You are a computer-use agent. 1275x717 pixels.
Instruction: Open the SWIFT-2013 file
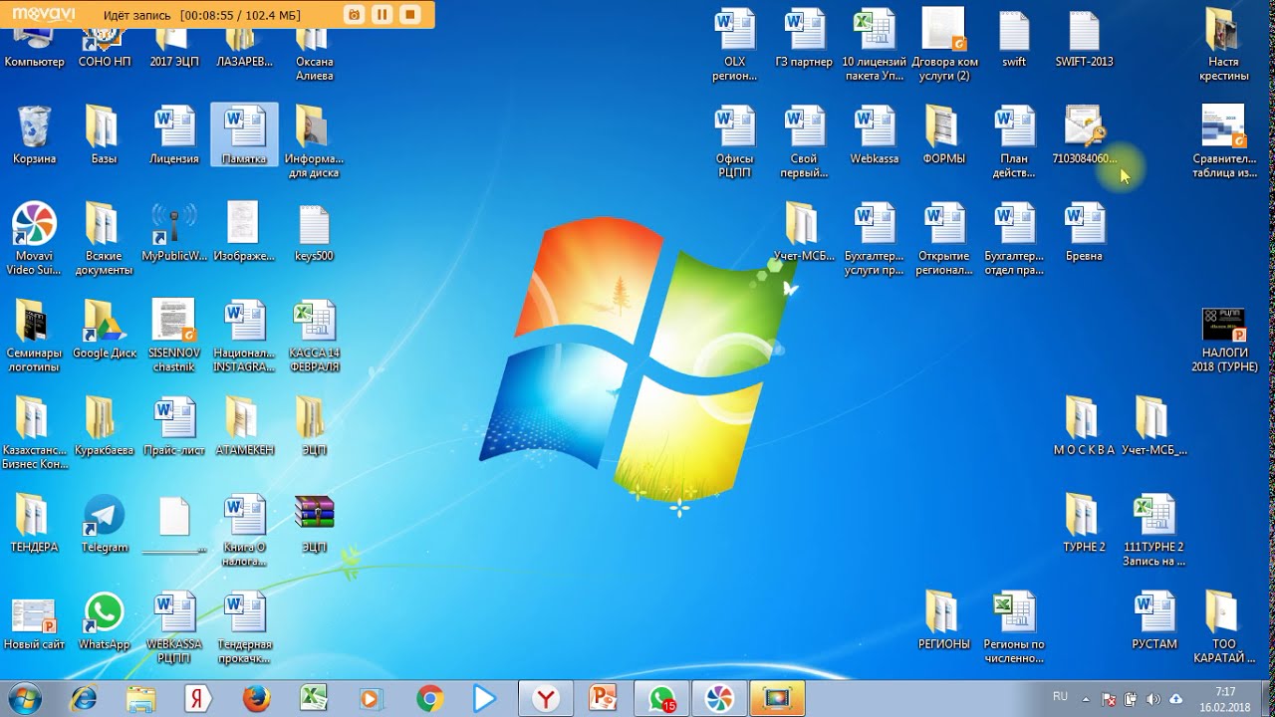pos(1084,38)
